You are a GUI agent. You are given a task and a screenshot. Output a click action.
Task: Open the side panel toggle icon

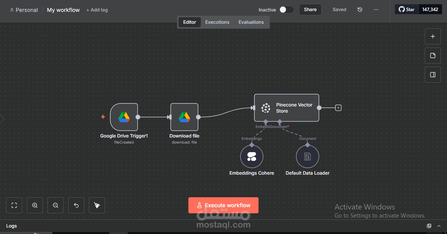click(x=433, y=75)
